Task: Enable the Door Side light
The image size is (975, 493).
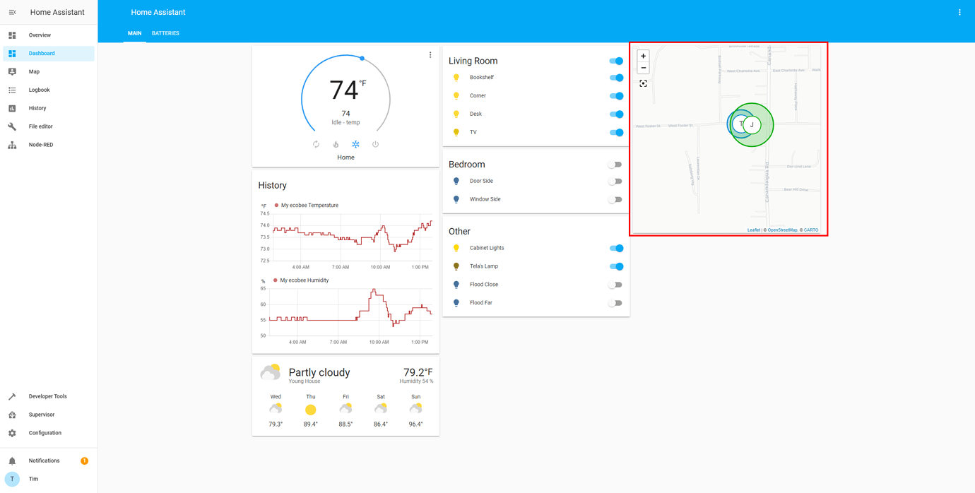Action: click(x=615, y=181)
